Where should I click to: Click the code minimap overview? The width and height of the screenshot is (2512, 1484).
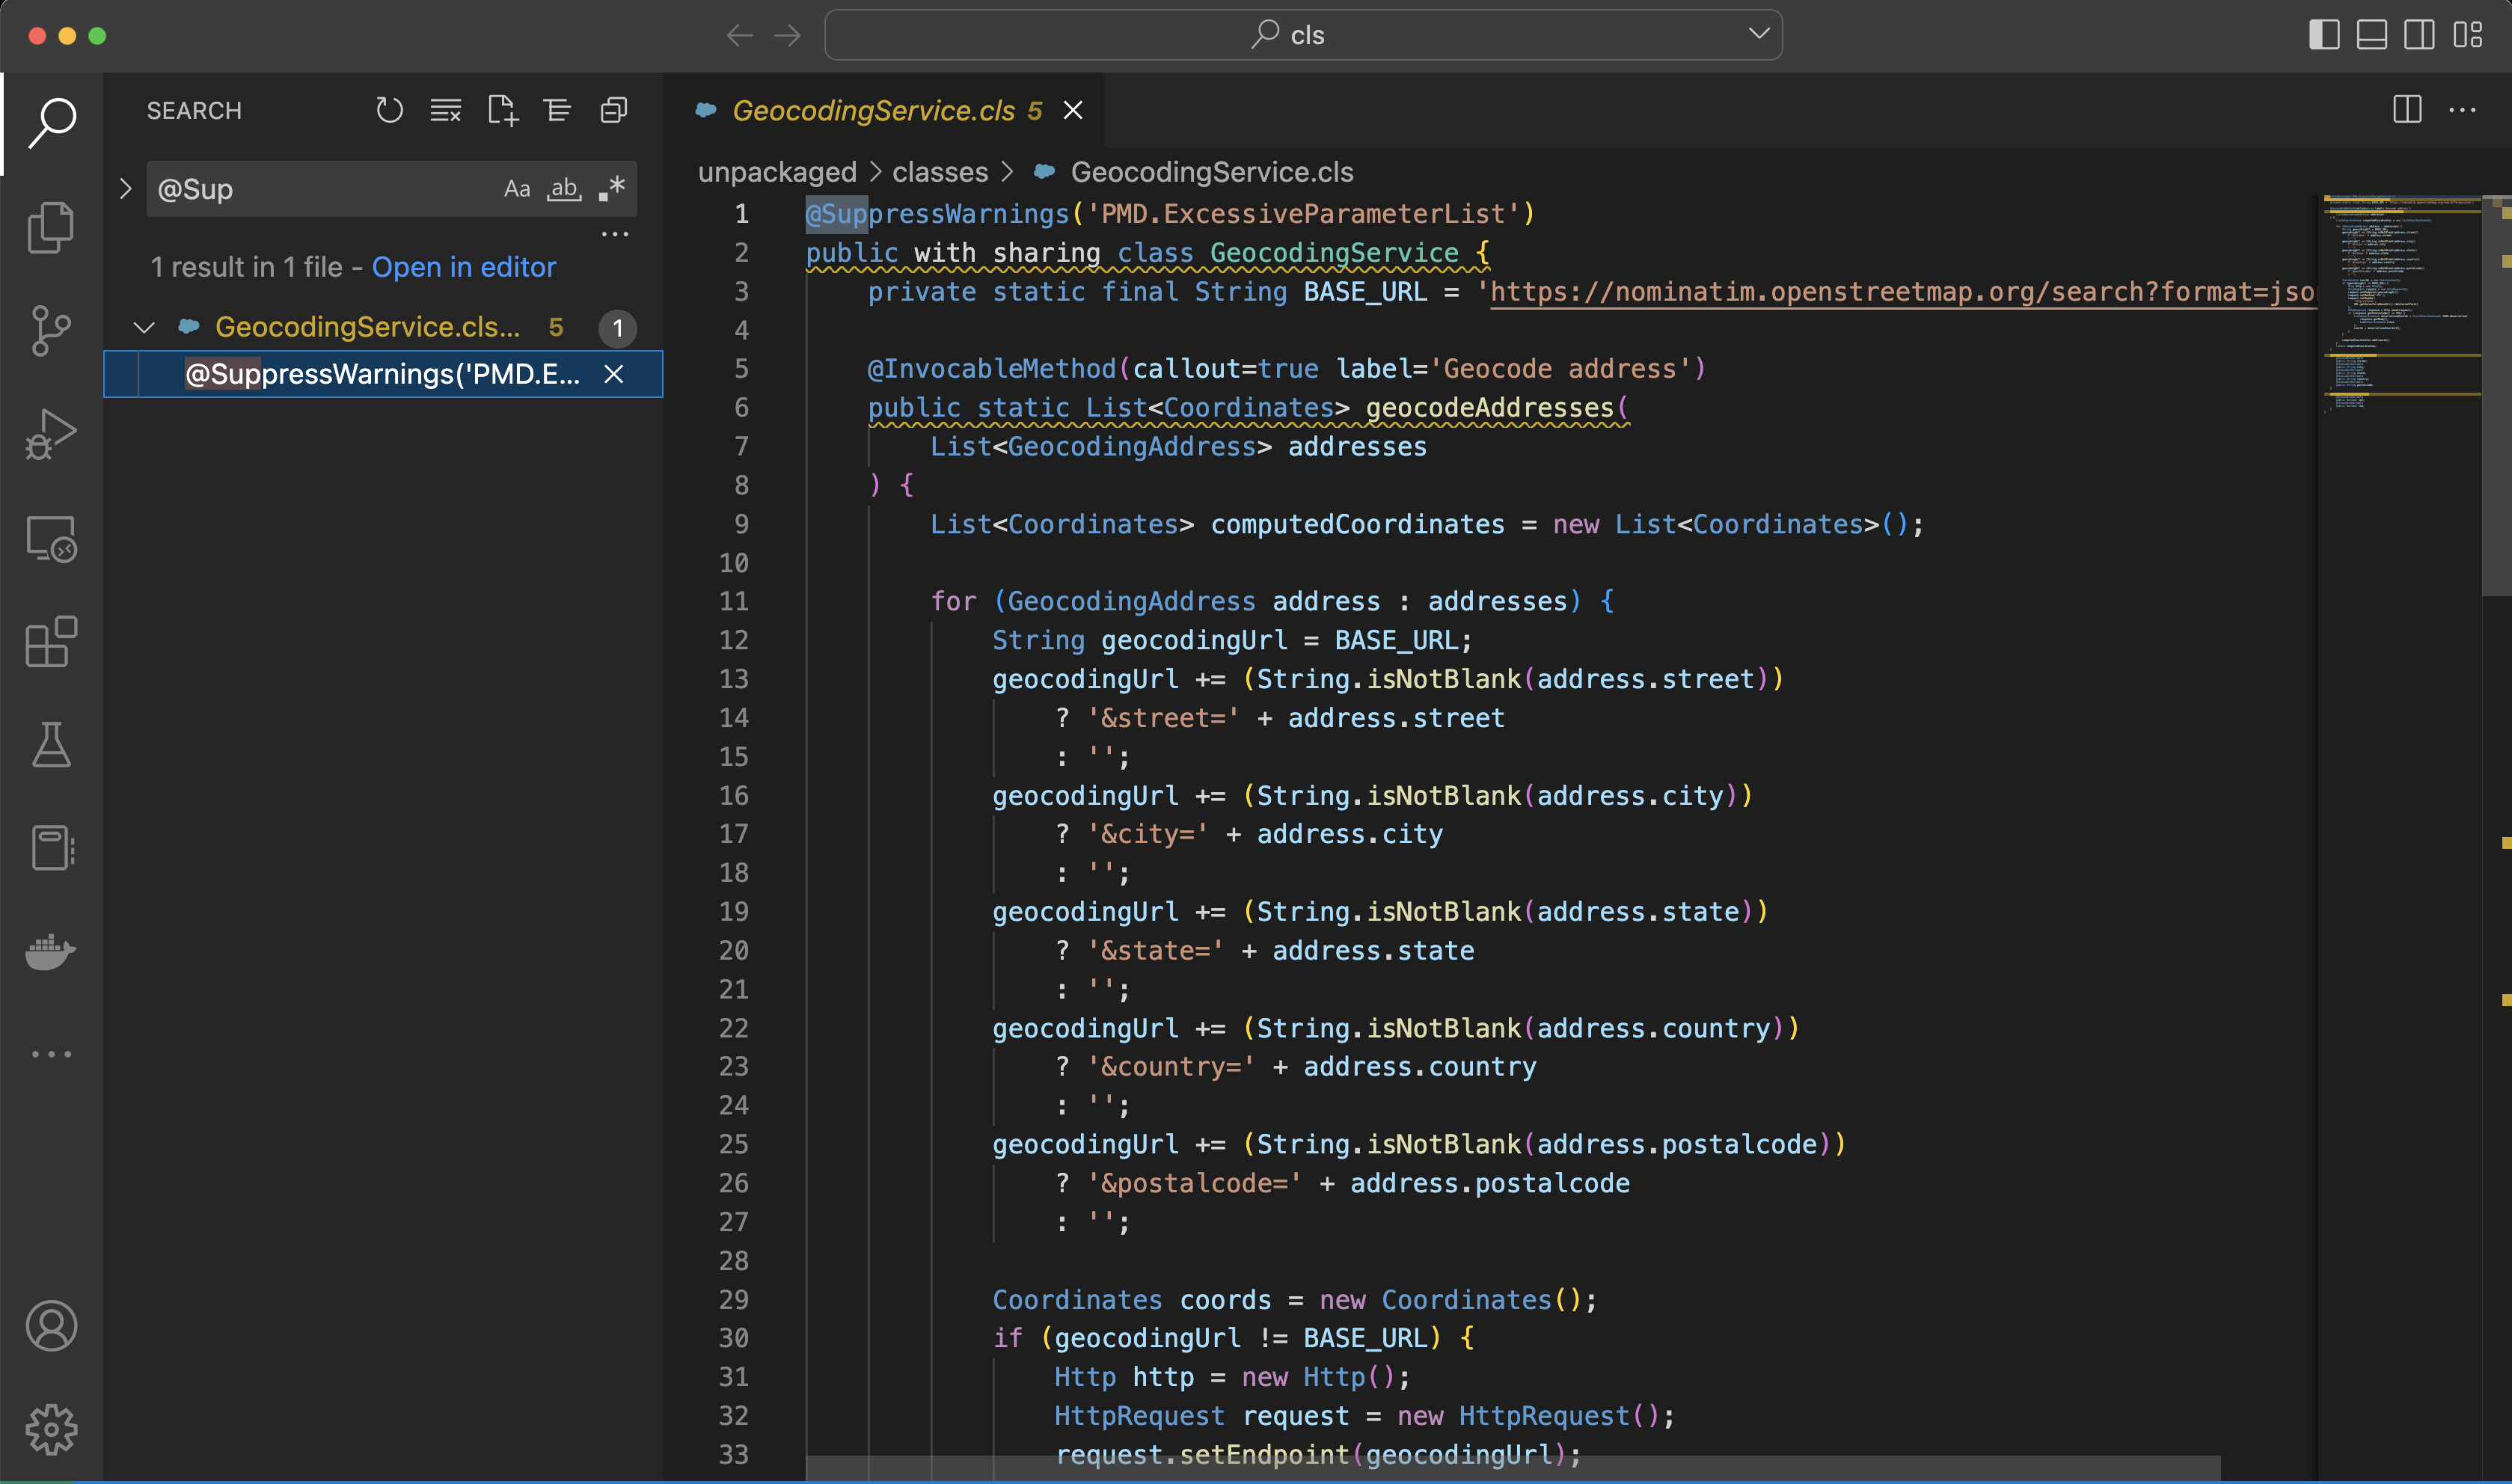2400,300
